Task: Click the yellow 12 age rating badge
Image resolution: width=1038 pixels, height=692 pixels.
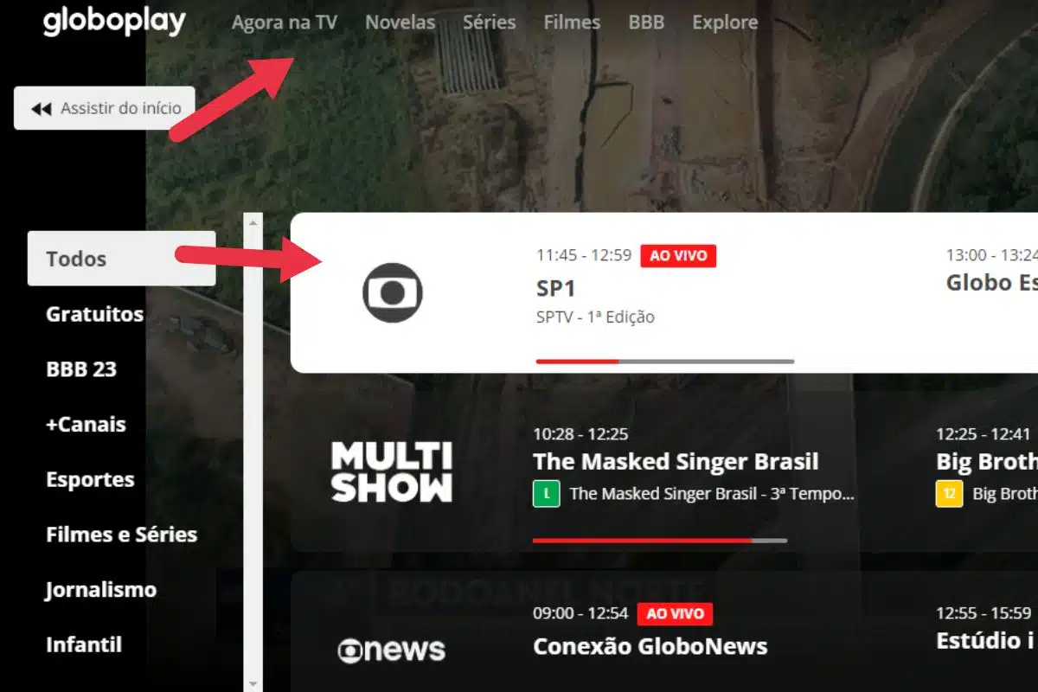Action: 949,494
